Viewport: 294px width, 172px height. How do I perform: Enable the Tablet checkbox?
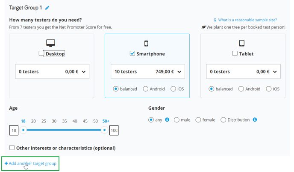pos(235,53)
